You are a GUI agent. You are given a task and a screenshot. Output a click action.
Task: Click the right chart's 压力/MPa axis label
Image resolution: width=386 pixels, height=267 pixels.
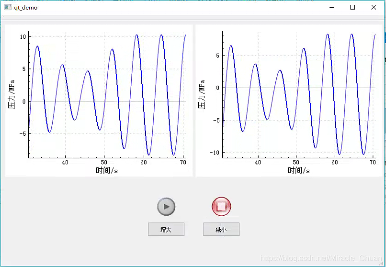[201, 94]
